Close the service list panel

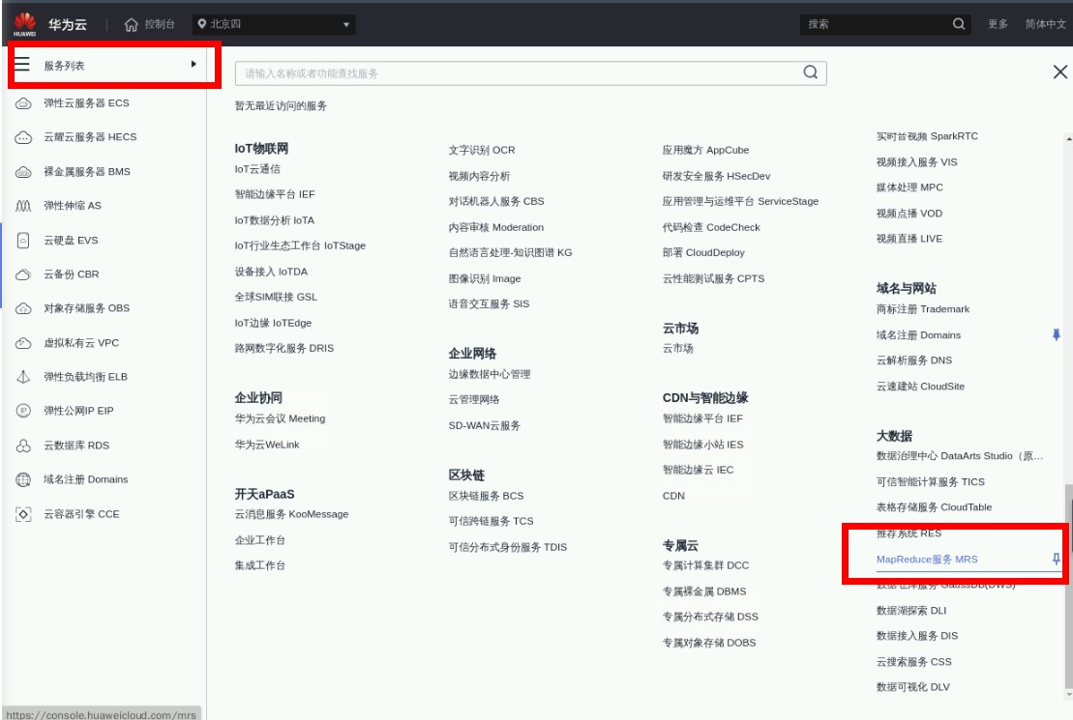[1059, 72]
